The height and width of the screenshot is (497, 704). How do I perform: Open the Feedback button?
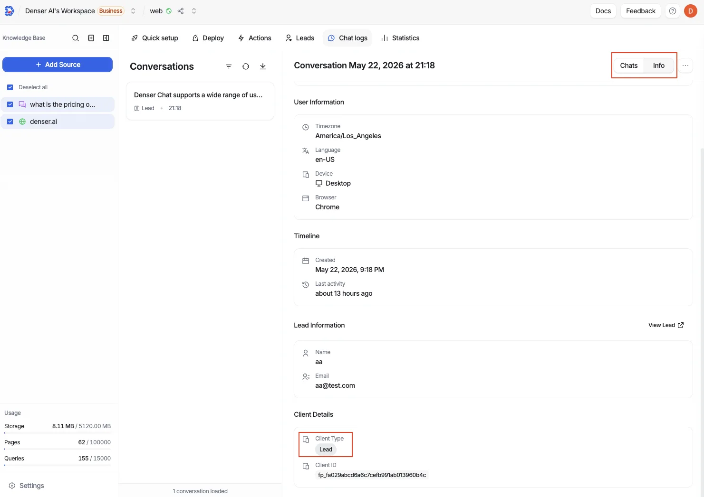click(640, 11)
